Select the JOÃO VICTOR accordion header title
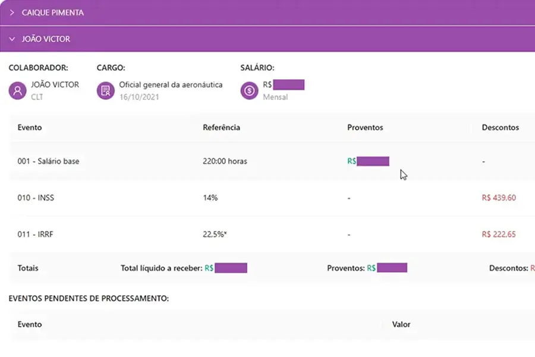 (46, 39)
